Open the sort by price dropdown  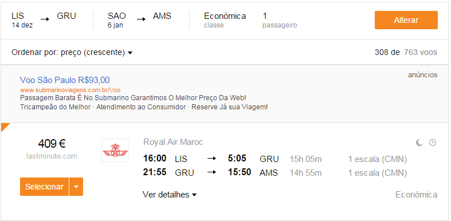[72, 53]
